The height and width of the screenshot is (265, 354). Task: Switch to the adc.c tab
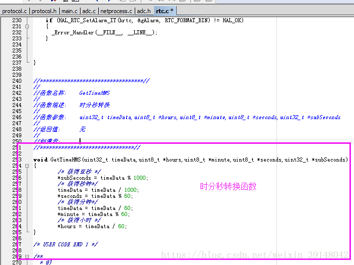pos(89,11)
